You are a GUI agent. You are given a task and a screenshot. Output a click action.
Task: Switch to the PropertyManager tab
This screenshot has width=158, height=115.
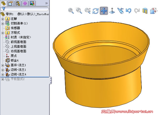click(x=11, y=3)
